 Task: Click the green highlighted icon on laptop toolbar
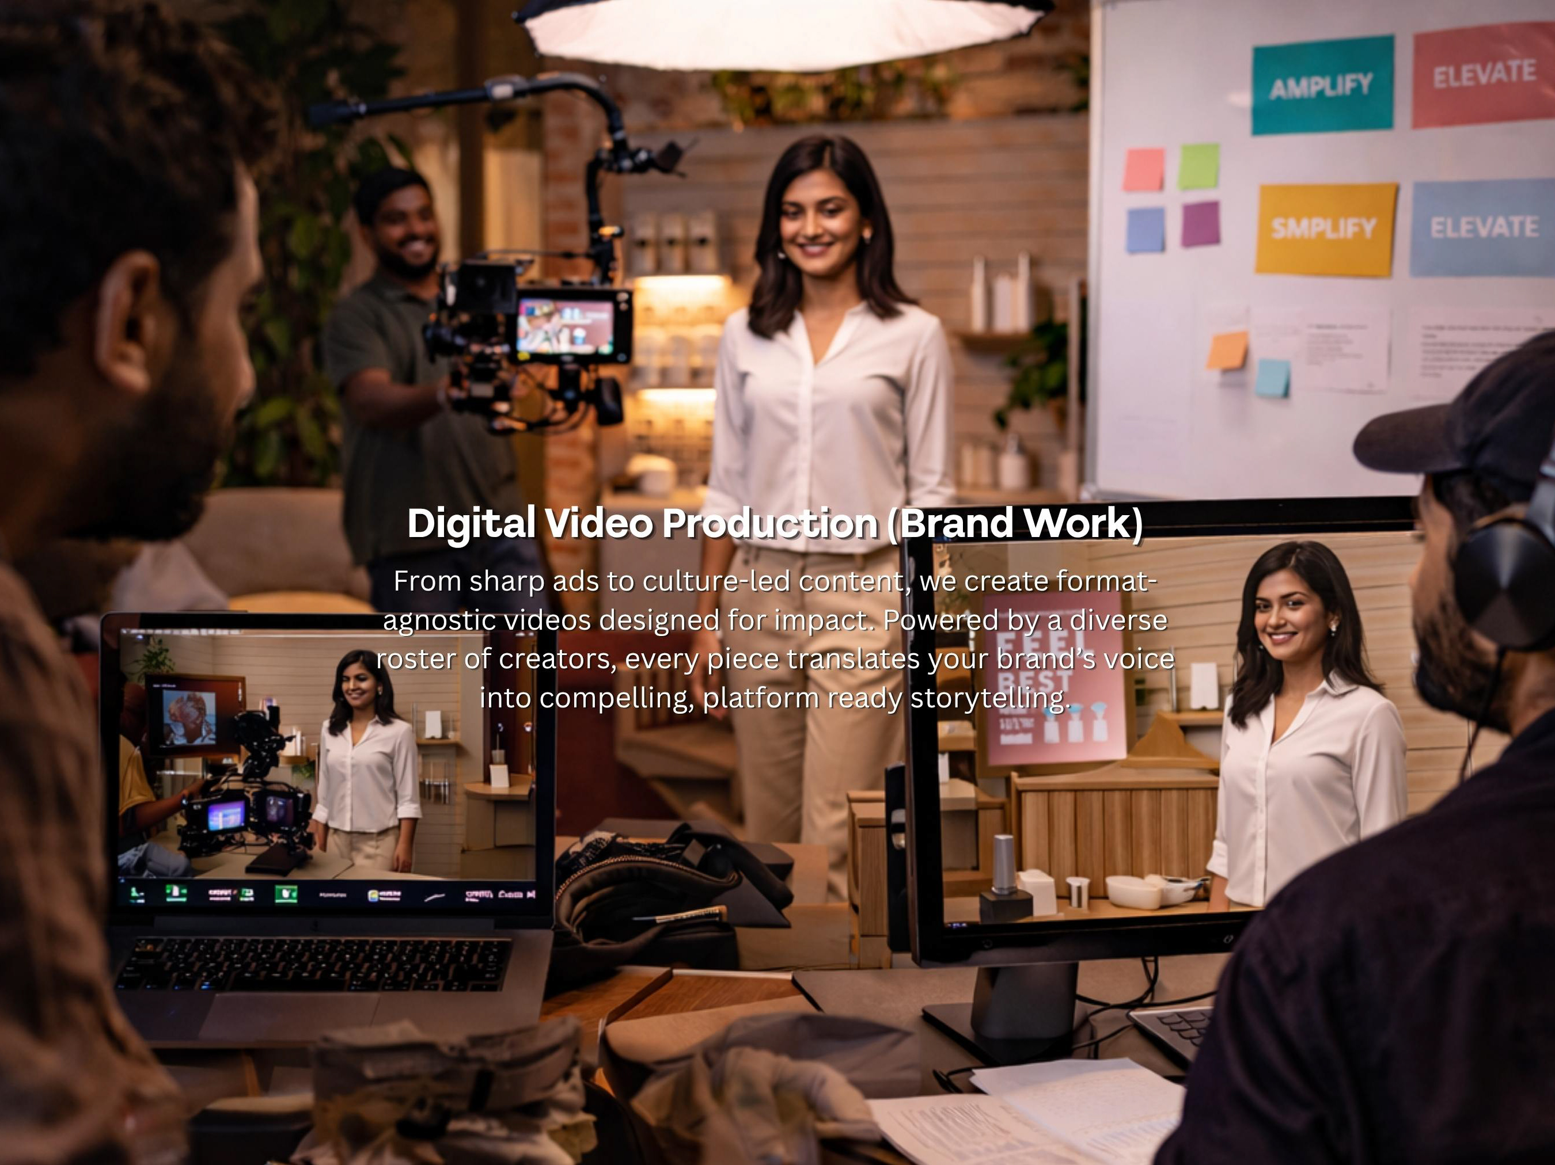coord(286,893)
